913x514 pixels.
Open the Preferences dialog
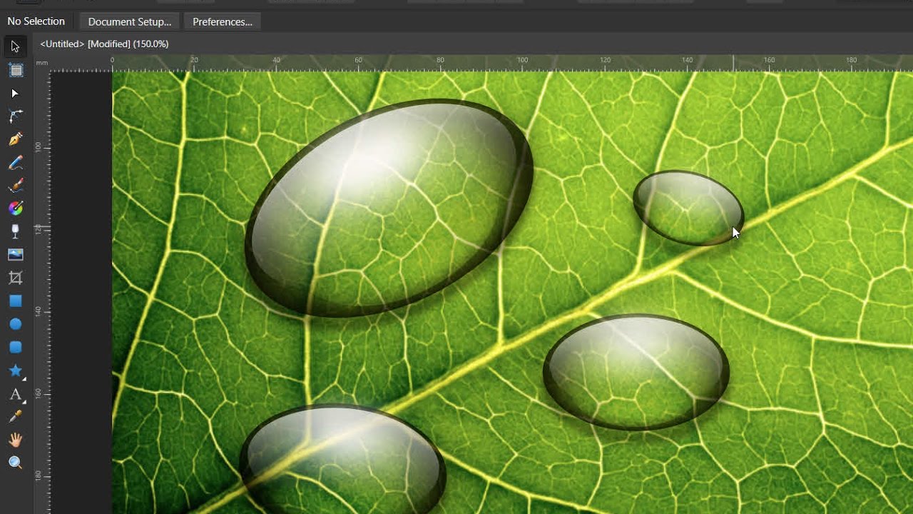223,21
